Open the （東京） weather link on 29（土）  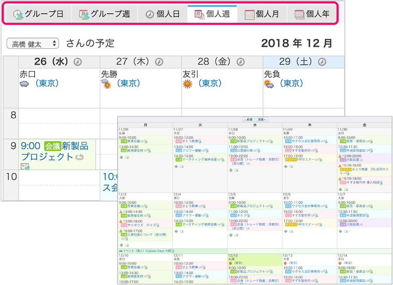coord(291,83)
